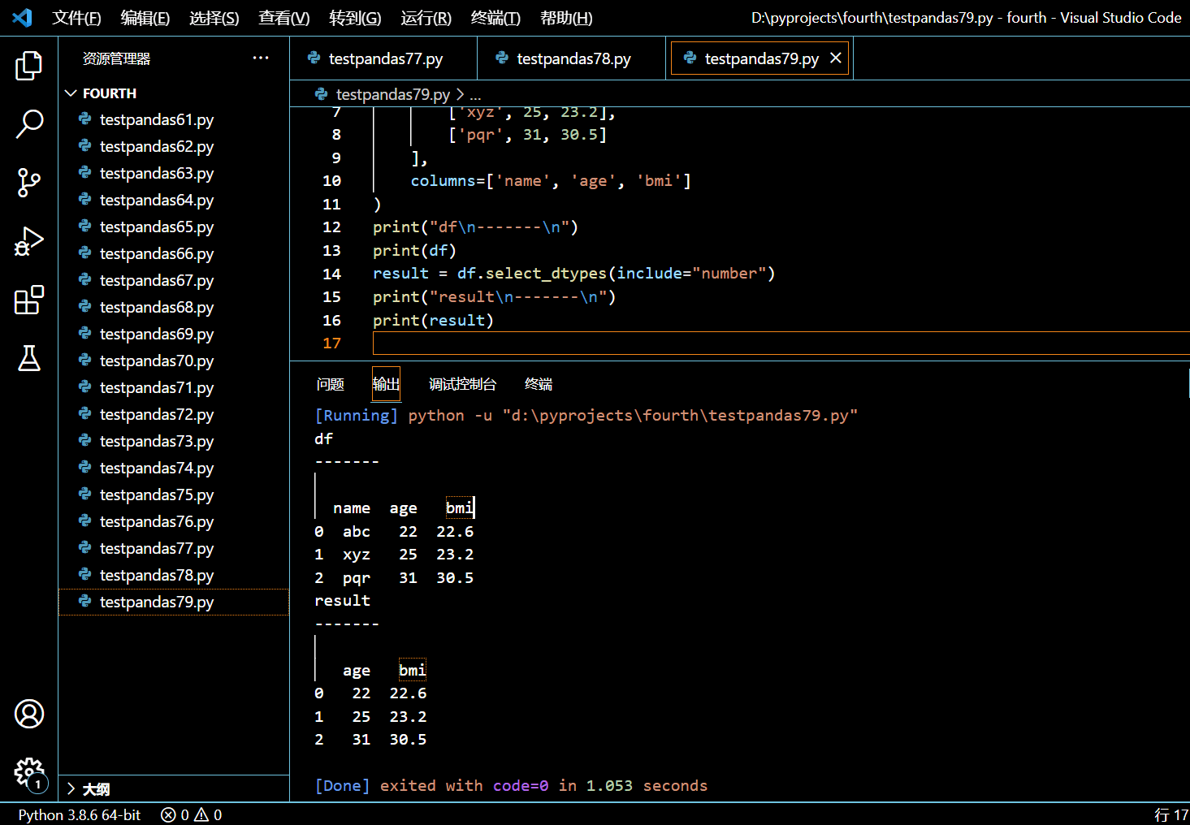The height and width of the screenshot is (825, 1190).
Task: Open the Search view icon
Action: (x=28, y=124)
